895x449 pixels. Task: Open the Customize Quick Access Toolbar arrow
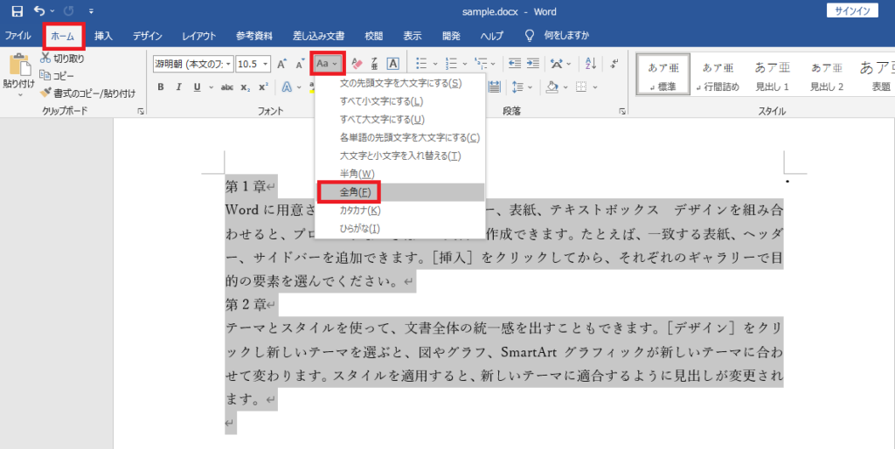point(91,10)
